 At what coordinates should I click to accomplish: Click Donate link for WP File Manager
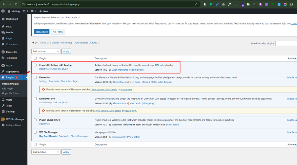(53, 136)
